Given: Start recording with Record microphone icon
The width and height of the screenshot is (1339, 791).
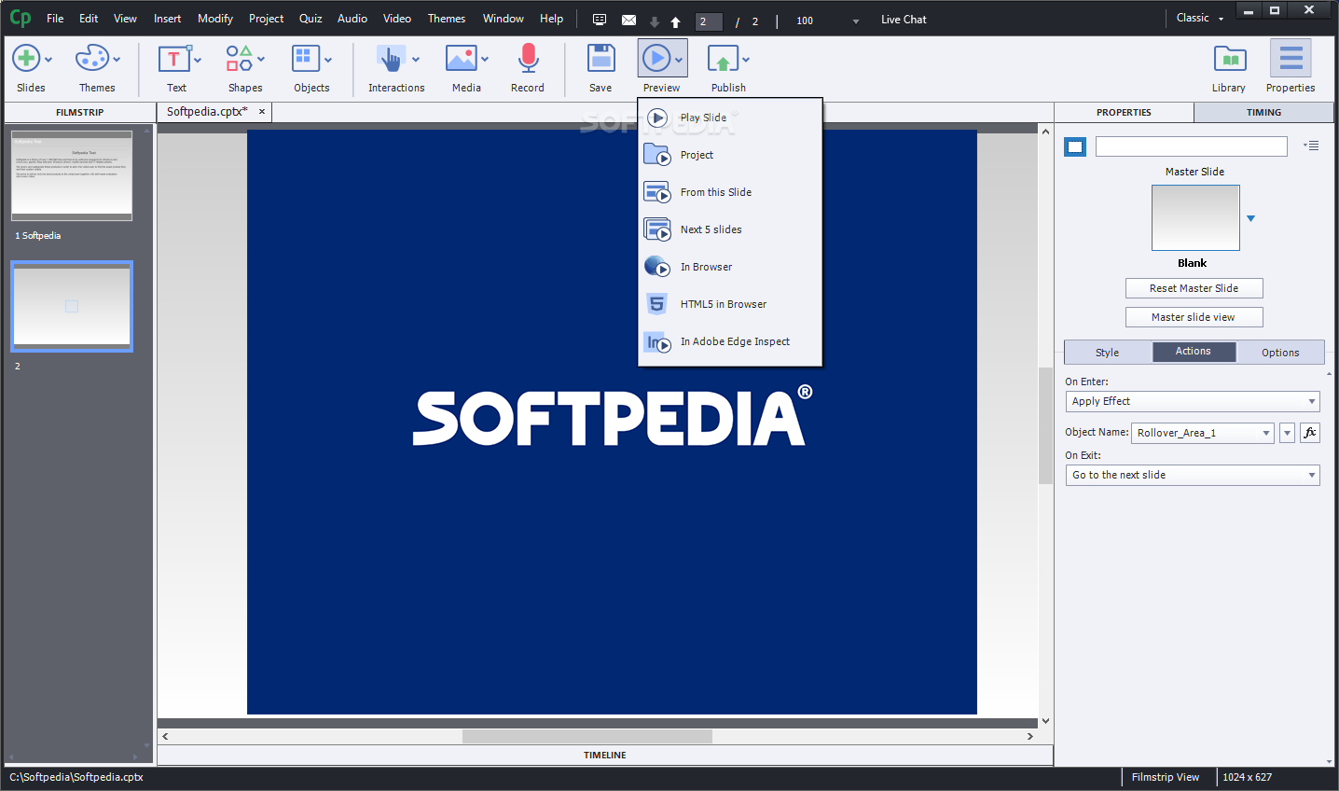Looking at the screenshot, I should (528, 59).
